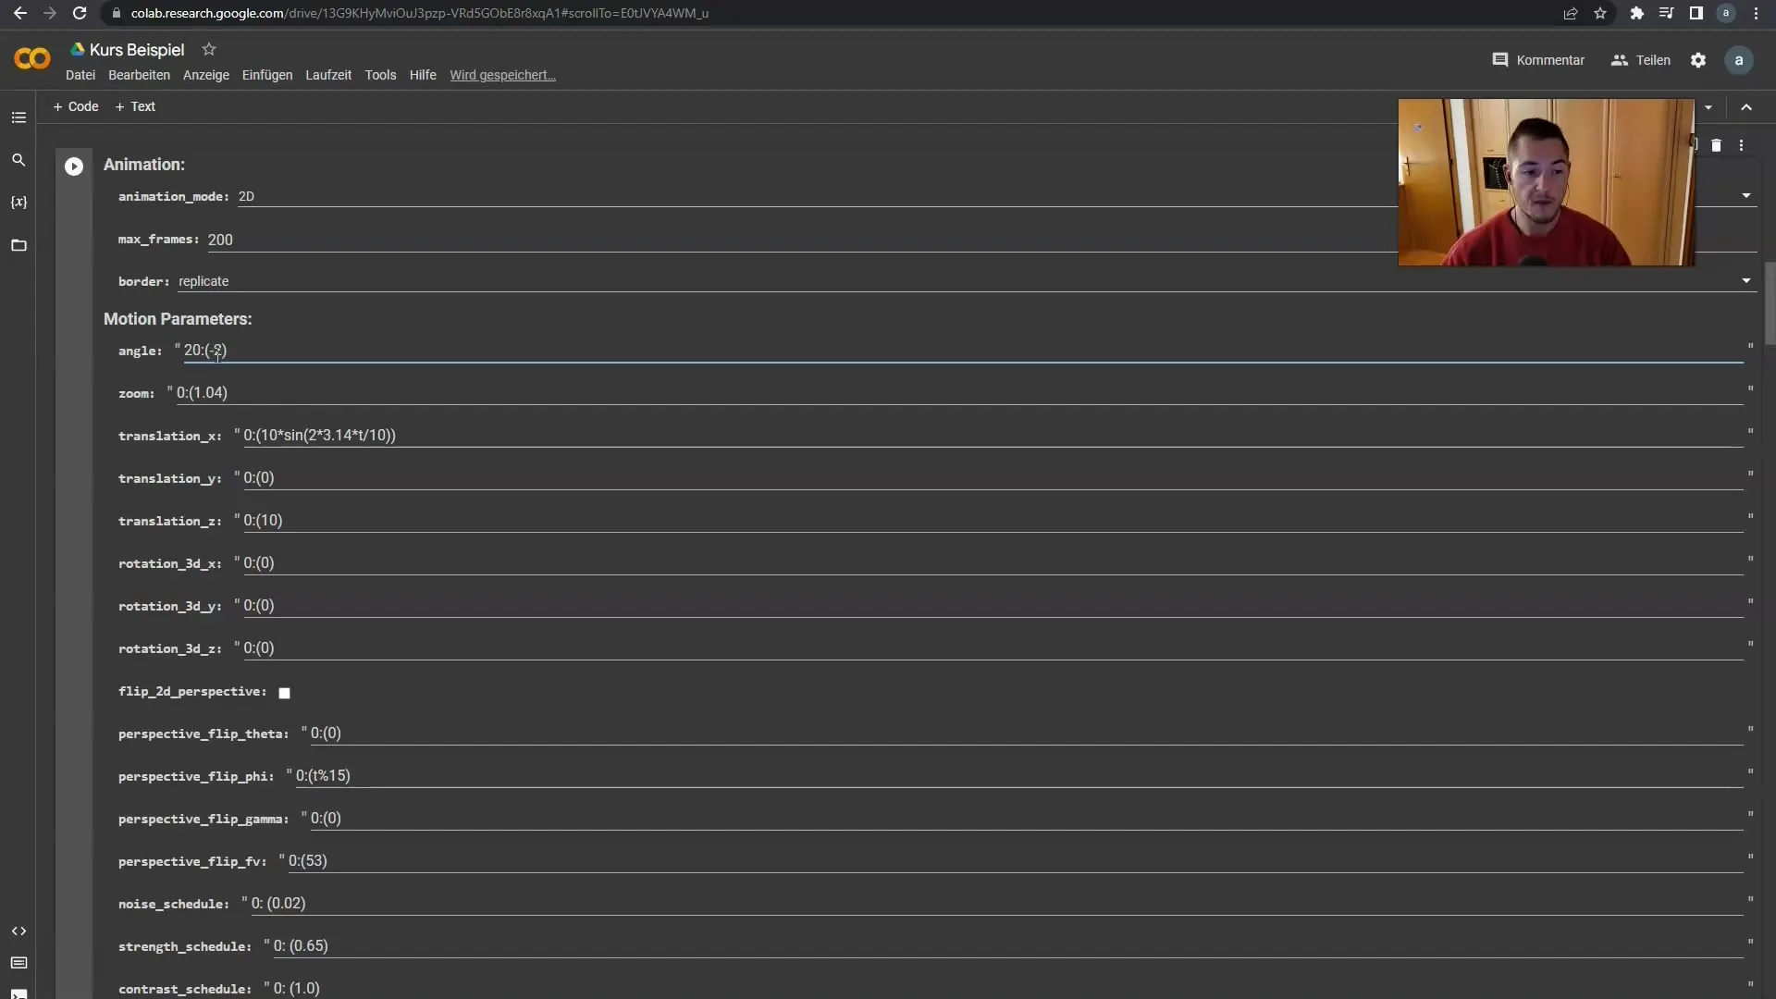Image resolution: width=1776 pixels, height=999 pixels.
Task: Click the variables icon in sidebar
Action: click(18, 203)
